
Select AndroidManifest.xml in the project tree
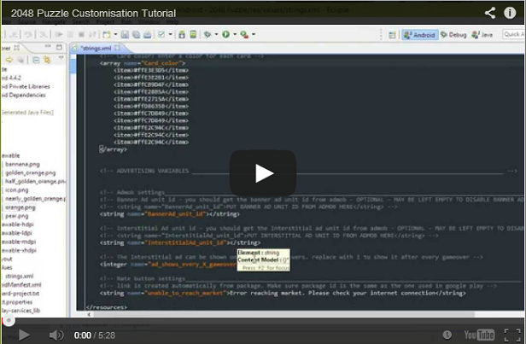pyautogui.click(x=21, y=285)
